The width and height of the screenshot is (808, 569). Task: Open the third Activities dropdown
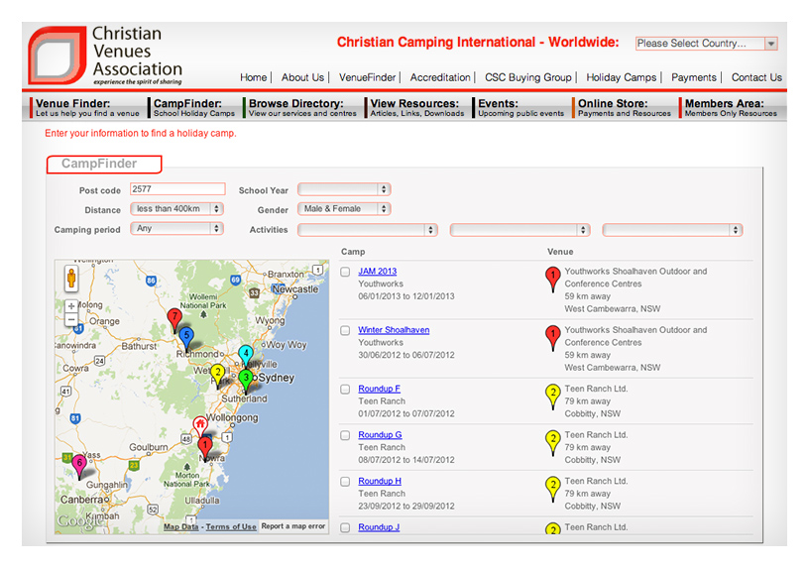coord(672,230)
